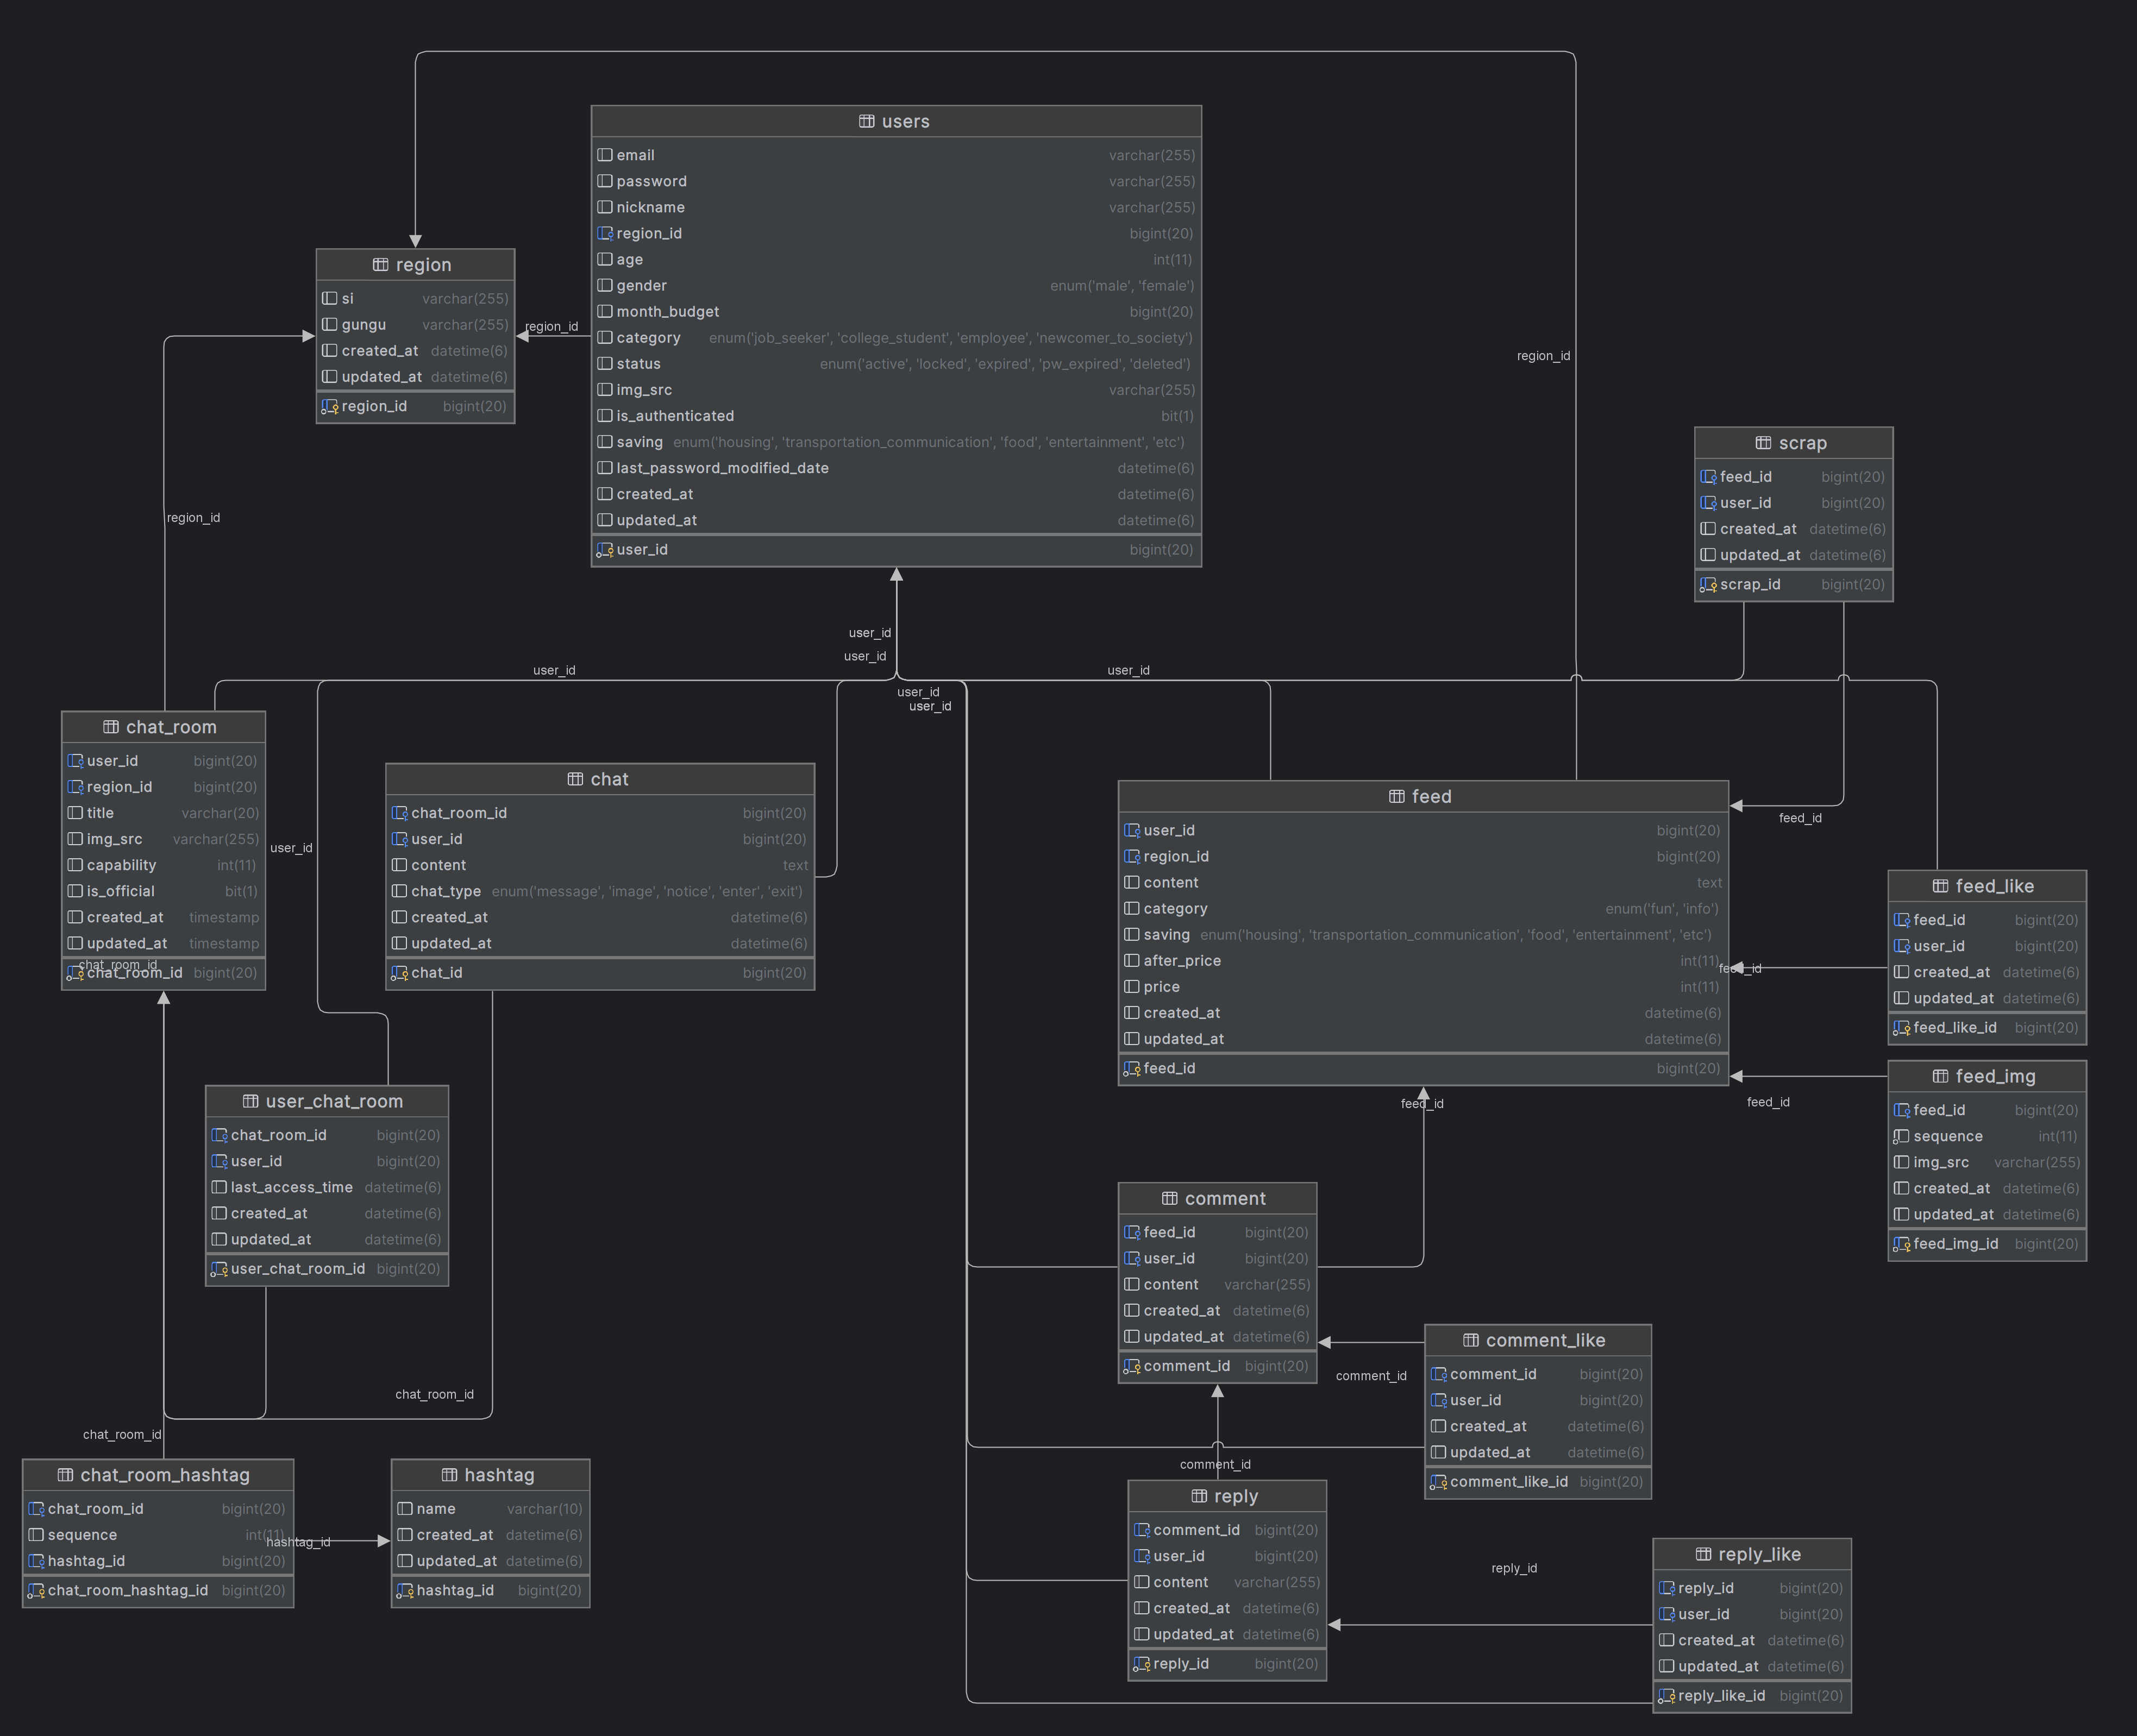The width and height of the screenshot is (2137, 1736).
Task: Click the key icon beside scrap_id
Action: pyautogui.click(x=1708, y=585)
